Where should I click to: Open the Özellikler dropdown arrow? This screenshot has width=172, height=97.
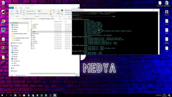[59, 15]
